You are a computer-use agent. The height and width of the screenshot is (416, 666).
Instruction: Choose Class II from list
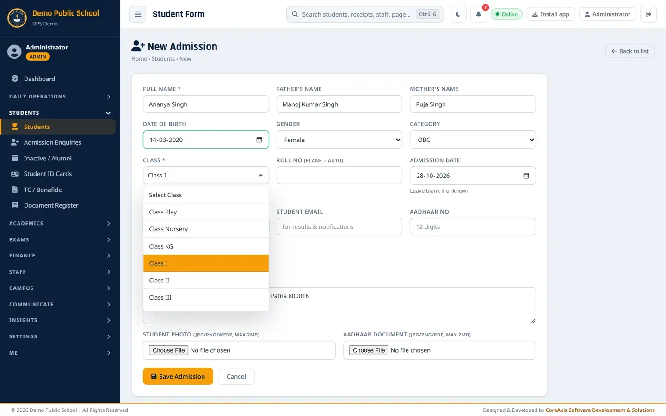coord(206,280)
